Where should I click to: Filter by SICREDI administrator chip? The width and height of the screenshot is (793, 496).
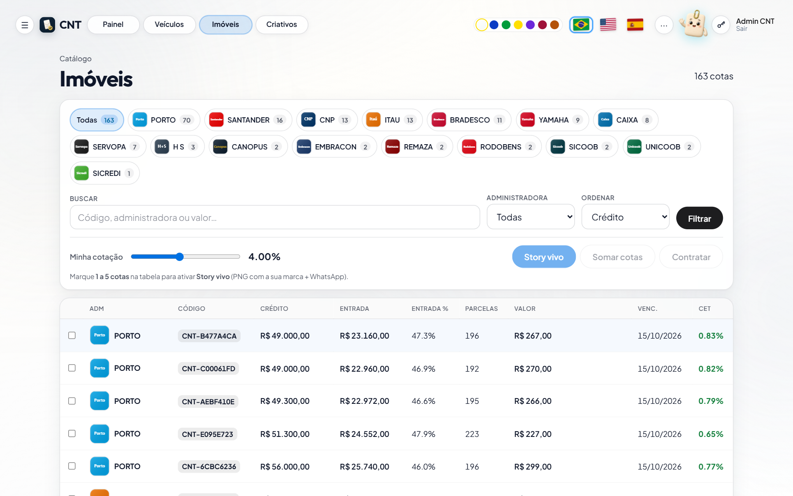[105, 173]
